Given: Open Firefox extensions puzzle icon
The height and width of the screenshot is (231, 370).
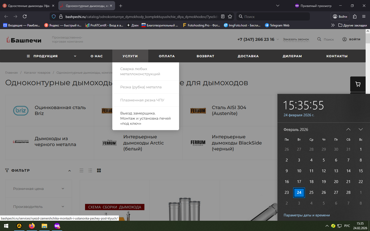Looking at the screenshot, I should 355,16.
